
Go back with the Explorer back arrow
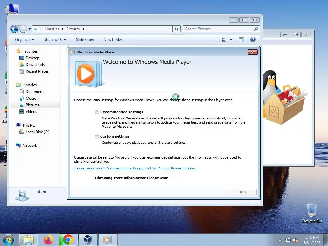14,29
